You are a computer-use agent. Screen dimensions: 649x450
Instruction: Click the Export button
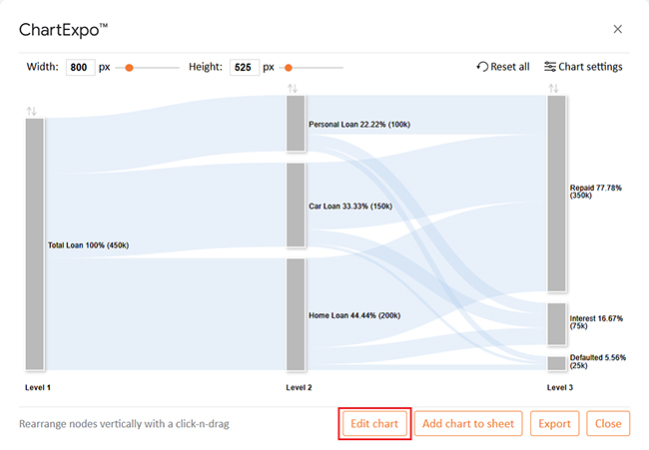[554, 424]
